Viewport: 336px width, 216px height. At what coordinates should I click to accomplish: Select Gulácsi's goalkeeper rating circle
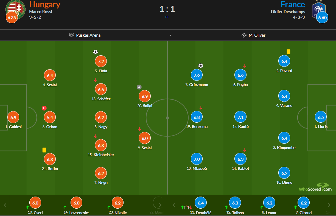[x=13, y=117]
